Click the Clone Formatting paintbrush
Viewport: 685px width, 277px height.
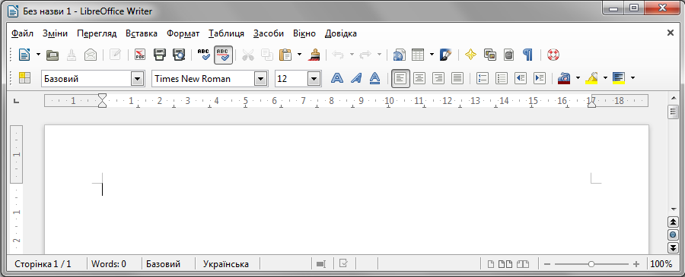click(x=314, y=55)
